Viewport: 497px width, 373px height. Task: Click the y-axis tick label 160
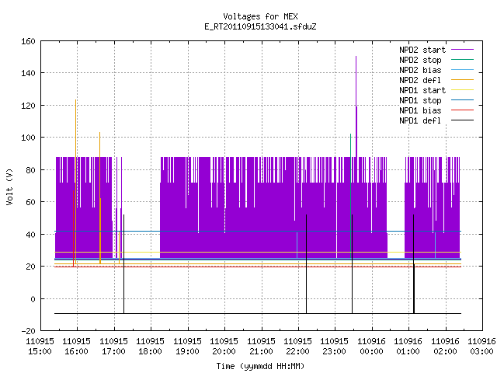28,41
